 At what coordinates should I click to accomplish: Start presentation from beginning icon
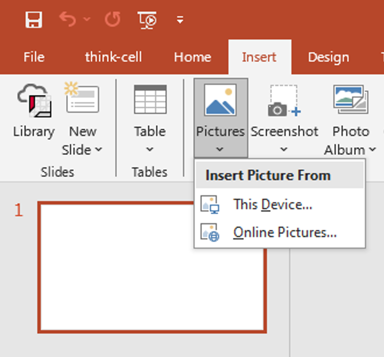pos(147,20)
